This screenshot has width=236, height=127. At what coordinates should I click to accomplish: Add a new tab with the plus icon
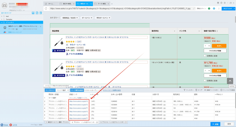pyautogui.click(x=112, y=4)
